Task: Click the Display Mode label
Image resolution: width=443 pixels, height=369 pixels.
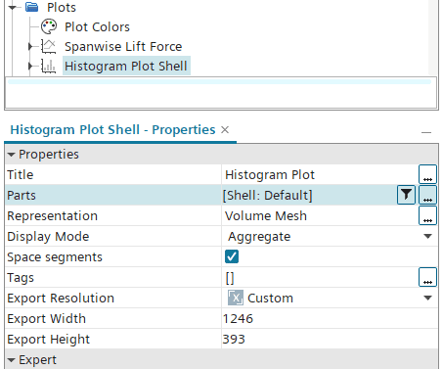Action: 48,236
